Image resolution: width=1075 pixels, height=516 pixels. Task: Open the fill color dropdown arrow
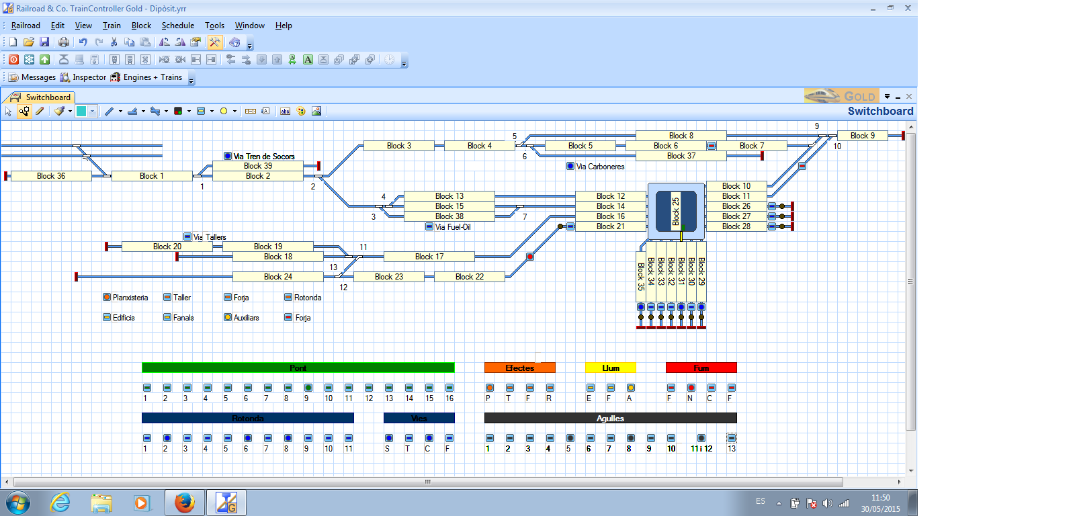(93, 112)
